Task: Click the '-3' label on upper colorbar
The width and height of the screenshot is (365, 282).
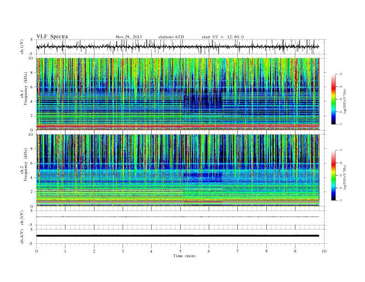Action: click(340, 74)
